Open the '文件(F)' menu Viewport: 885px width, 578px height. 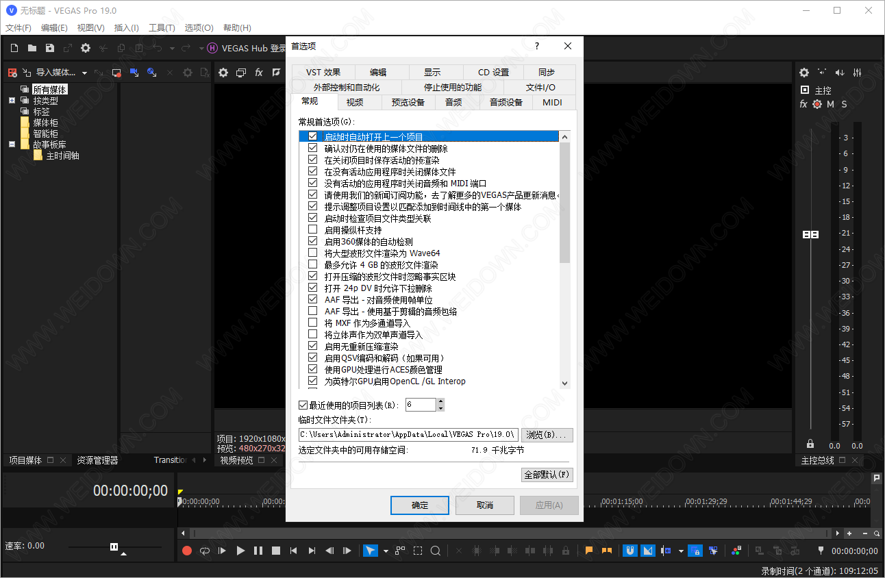point(18,28)
